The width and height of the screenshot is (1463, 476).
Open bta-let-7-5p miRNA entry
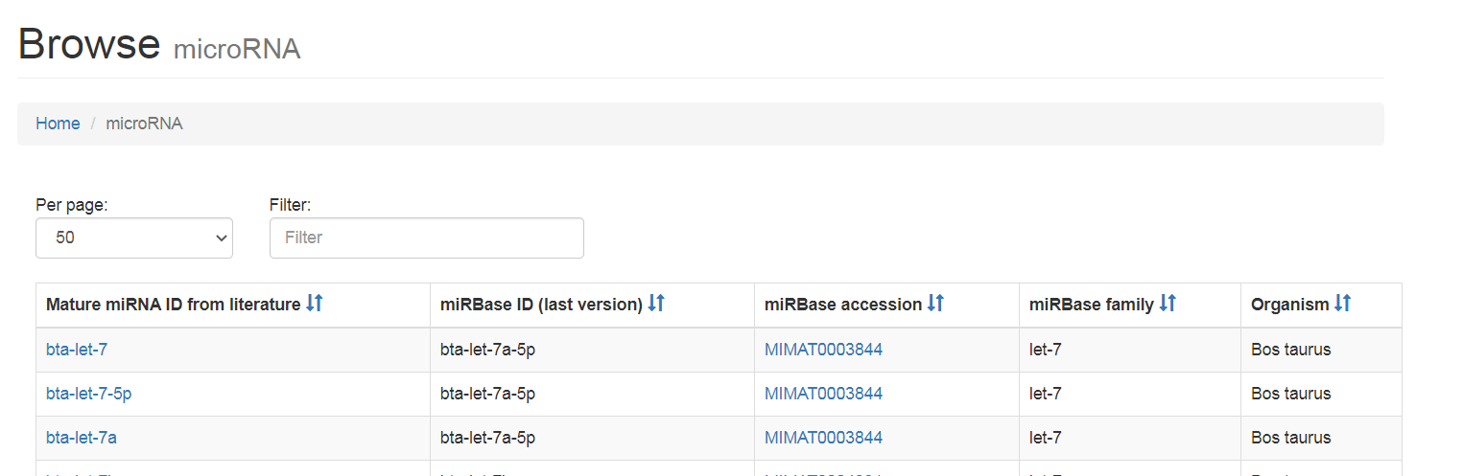(89, 394)
